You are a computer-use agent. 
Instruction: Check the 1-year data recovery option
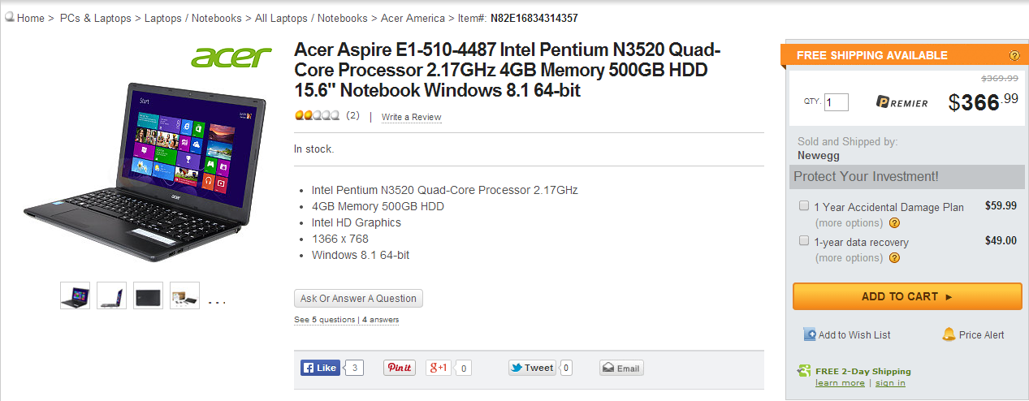(804, 241)
